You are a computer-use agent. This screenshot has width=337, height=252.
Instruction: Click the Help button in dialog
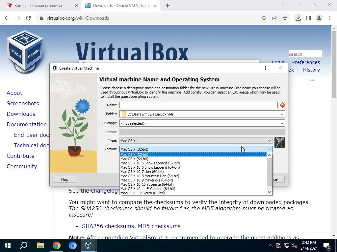65,179
